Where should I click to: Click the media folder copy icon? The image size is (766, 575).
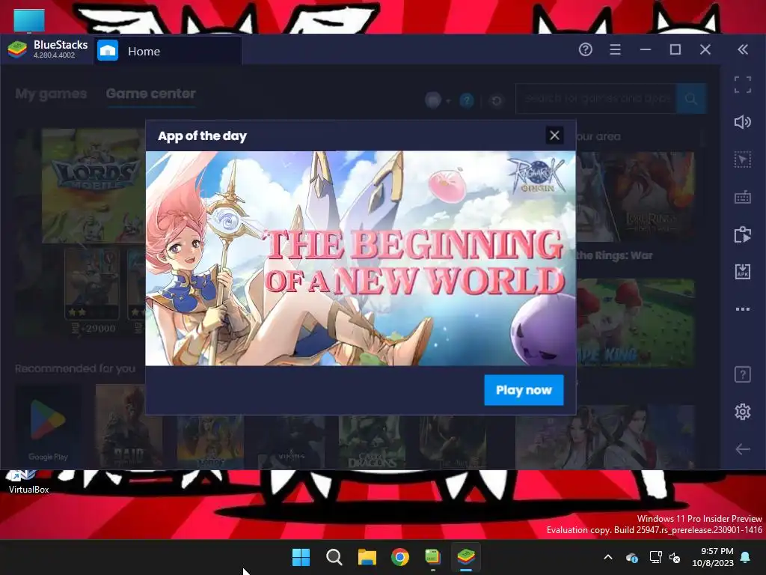[743, 234]
